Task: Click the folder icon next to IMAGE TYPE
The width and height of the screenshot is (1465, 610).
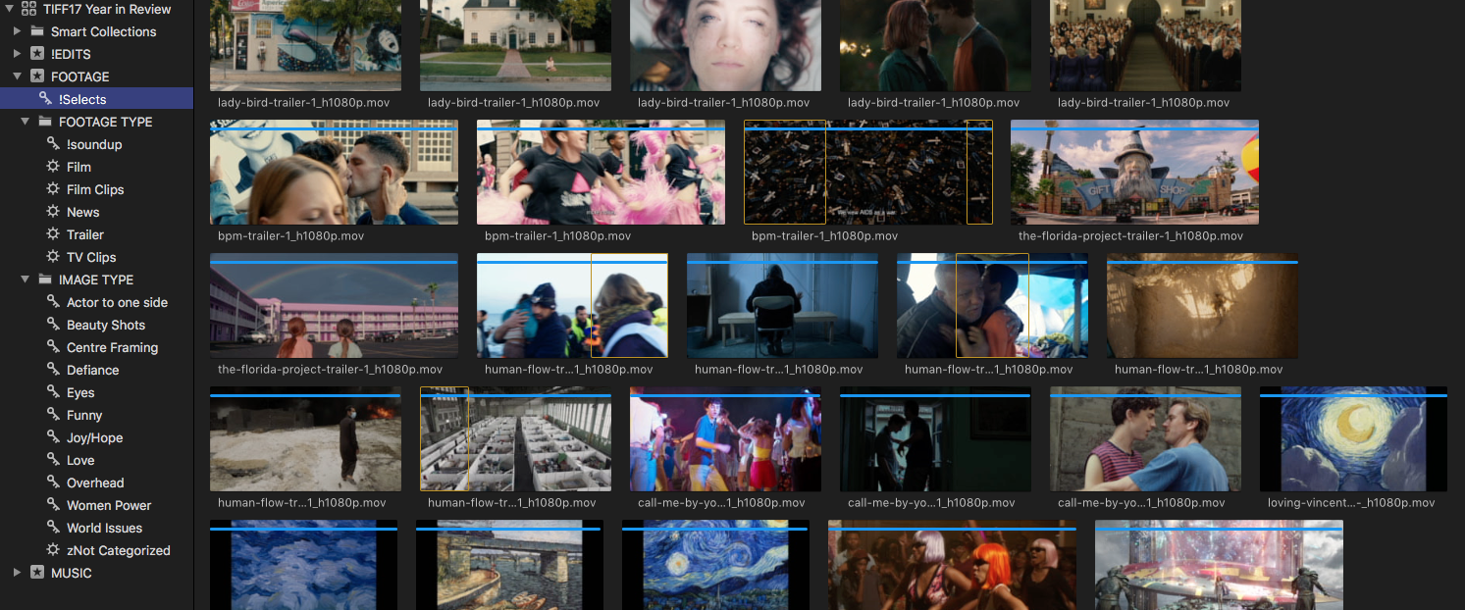Action: tap(45, 280)
